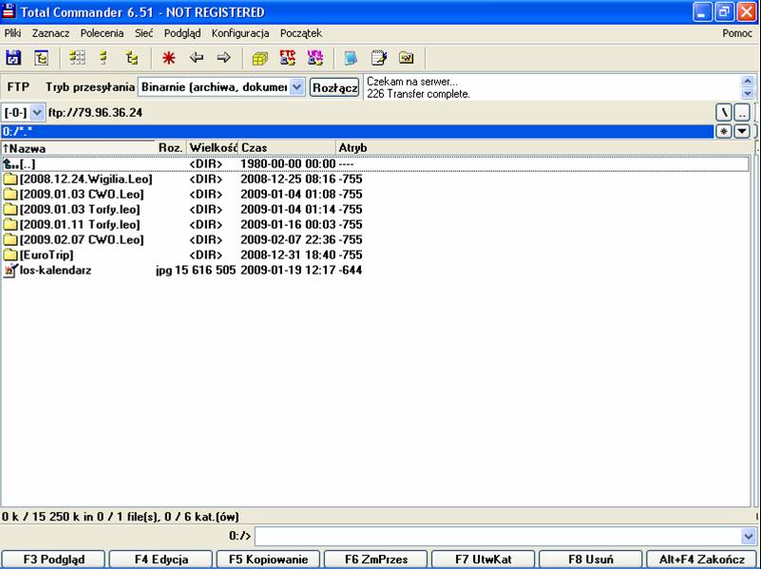Click the 2008-12-31 18:40 date of EuroTrip
The width and height of the screenshot is (761, 569).
[288, 255]
